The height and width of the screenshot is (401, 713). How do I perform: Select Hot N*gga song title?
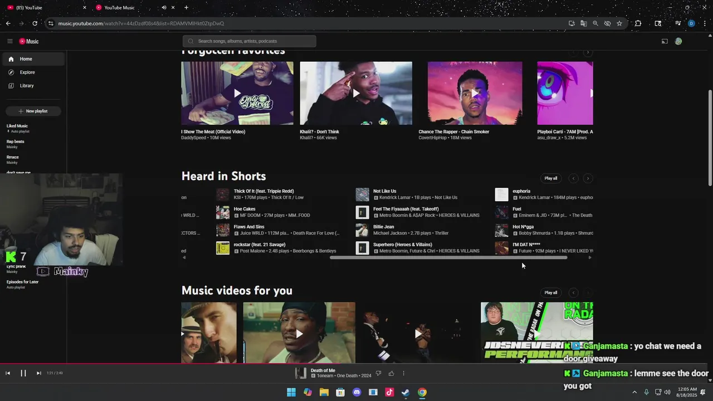click(x=523, y=227)
